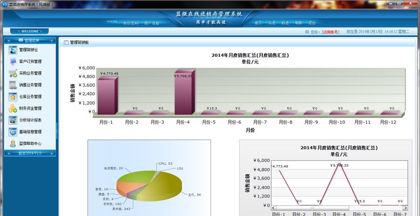Open 财务资金管理 coins icon
The height and width of the screenshot is (216, 420).
pyautogui.click(x=13, y=108)
